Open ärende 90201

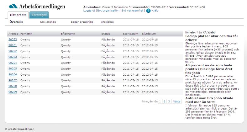tap(13, 45)
